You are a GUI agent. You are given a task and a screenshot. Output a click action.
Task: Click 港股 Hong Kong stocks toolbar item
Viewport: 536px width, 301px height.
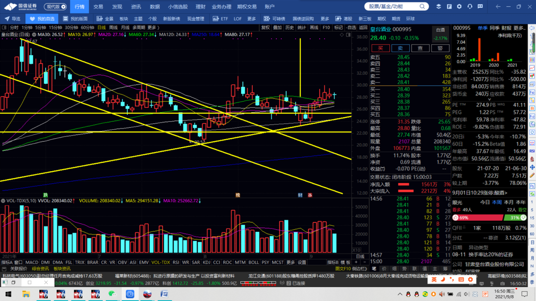coord(344,19)
